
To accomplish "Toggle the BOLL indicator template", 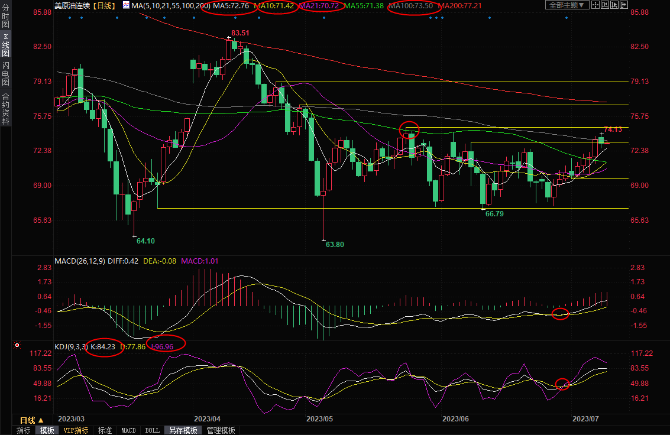I will pyautogui.click(x=151, y=430).
